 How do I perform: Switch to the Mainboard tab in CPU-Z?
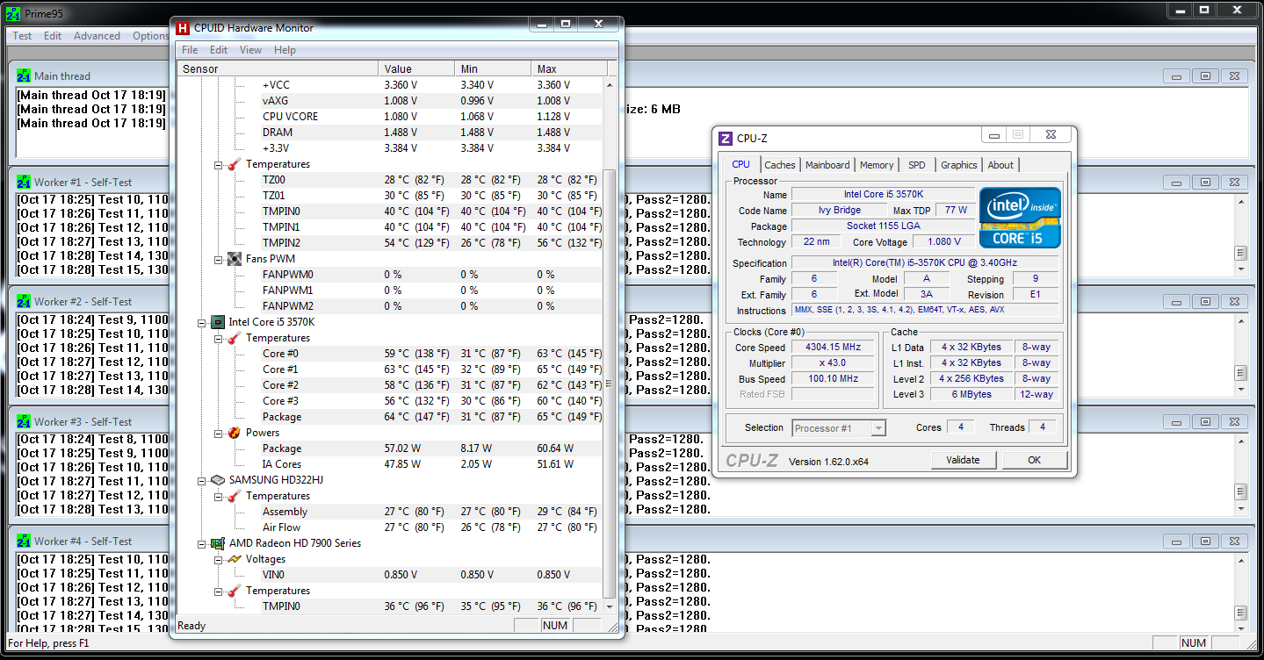(827, 165)
